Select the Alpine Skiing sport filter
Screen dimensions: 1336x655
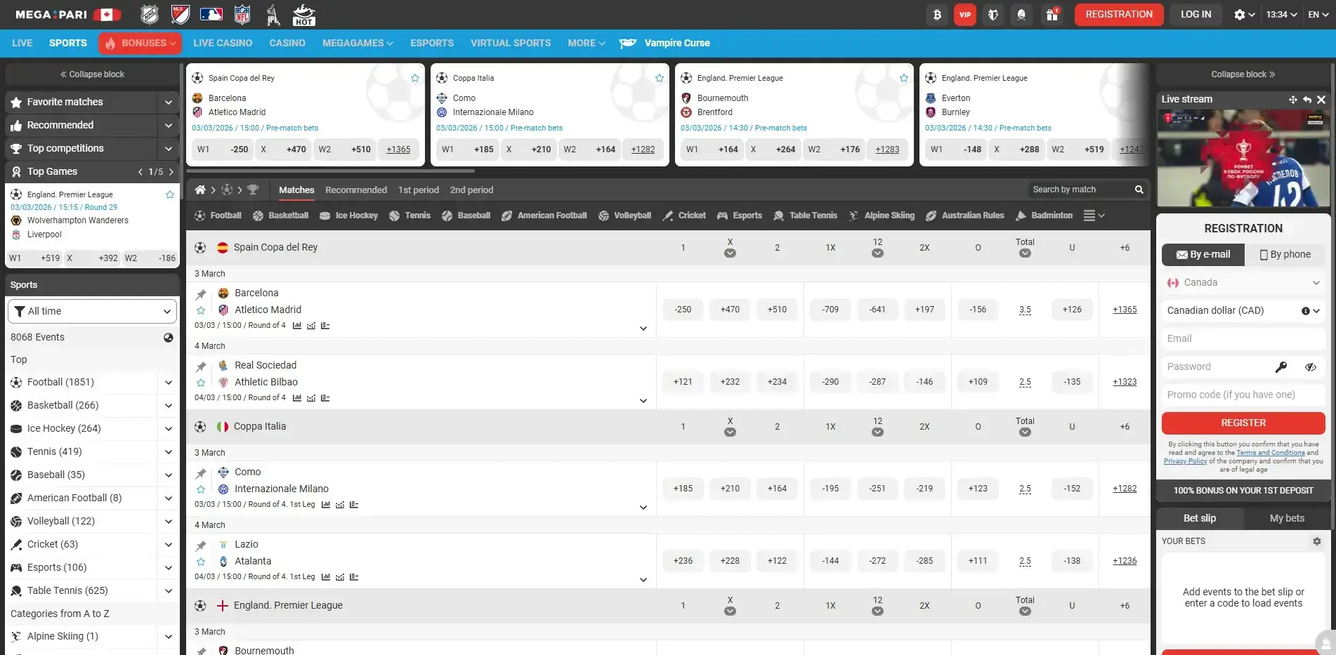(x=882, y=216)
